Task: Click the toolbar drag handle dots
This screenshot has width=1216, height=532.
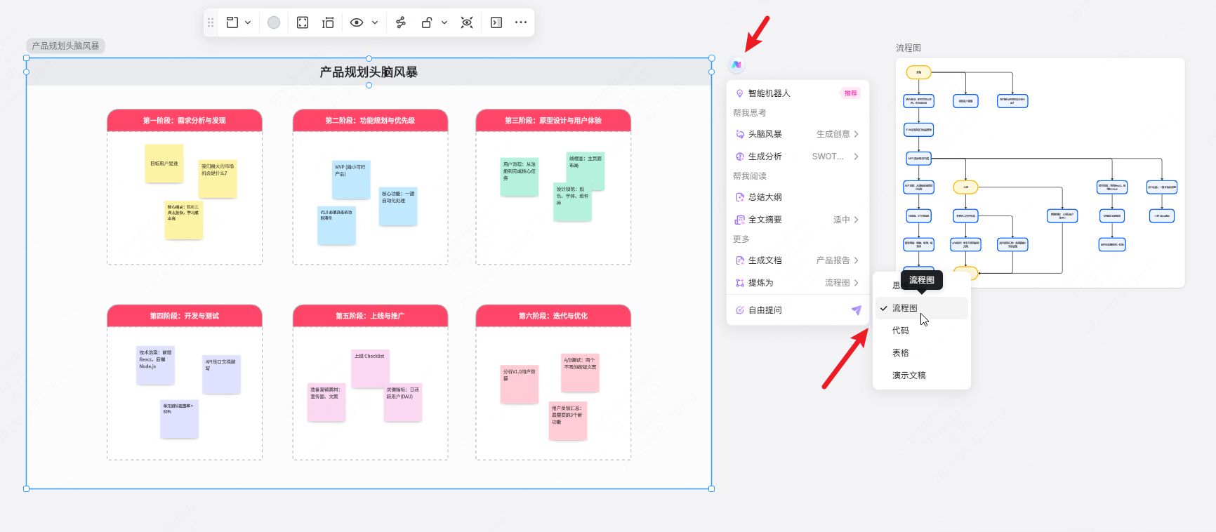Action: tap(211, 22)
